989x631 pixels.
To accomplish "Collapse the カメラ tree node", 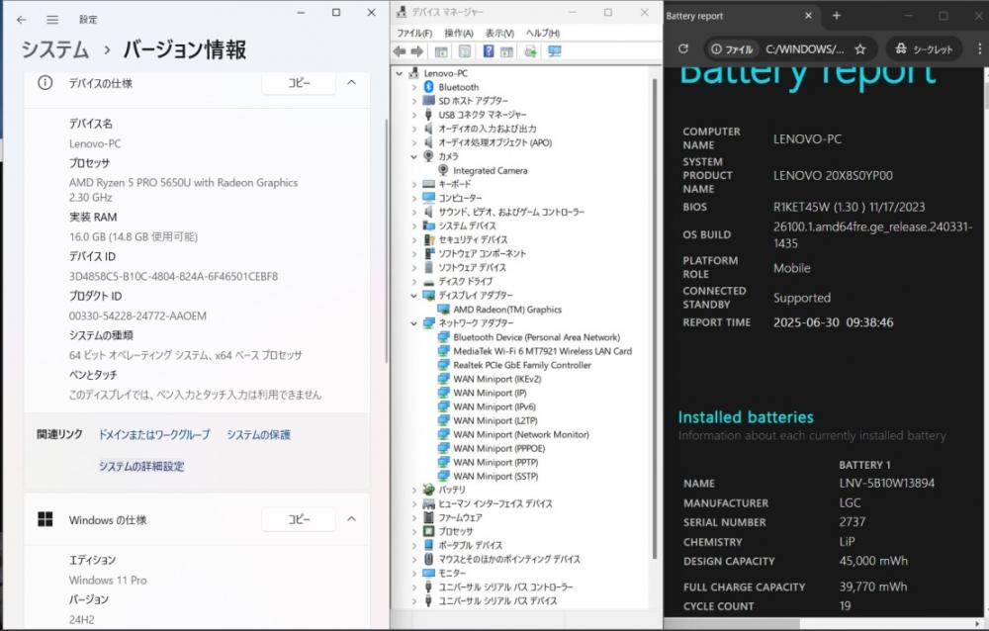I will [x=413, y=156].
